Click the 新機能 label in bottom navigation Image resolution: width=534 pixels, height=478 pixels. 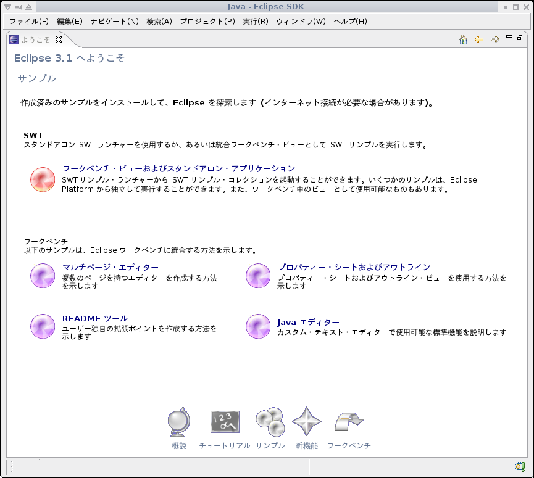tap(306, 446)
